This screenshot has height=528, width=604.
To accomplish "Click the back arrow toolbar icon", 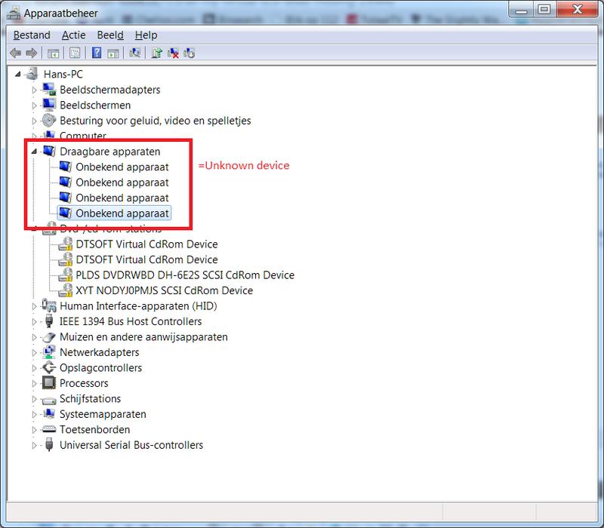I will point(15,53).
